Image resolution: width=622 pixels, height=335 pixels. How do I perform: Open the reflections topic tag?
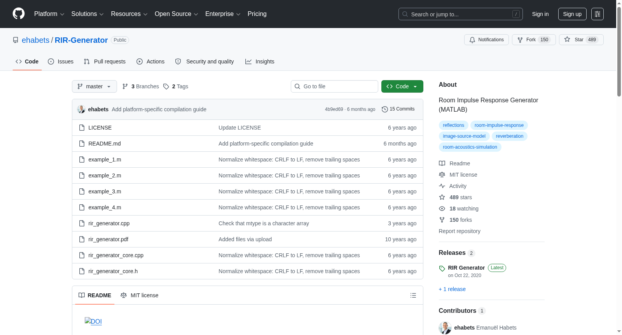[x=453, y=125]
